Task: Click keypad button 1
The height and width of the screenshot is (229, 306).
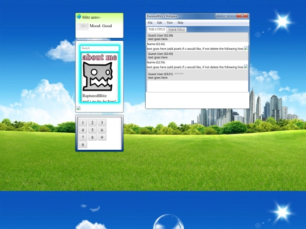Action: pos(83,123)
